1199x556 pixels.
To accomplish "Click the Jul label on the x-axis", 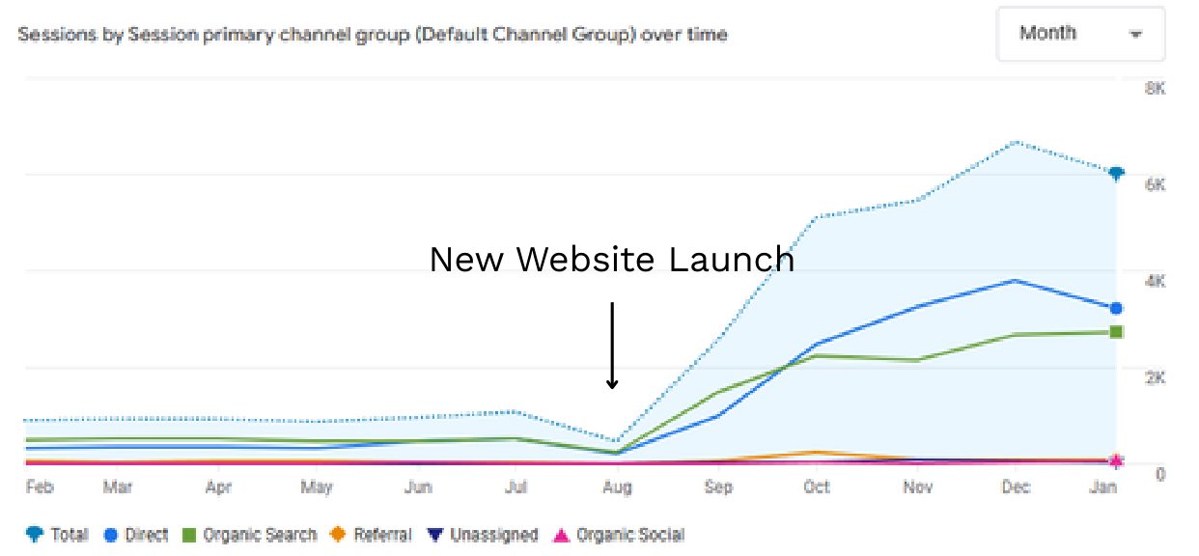I will coord(516,487).
